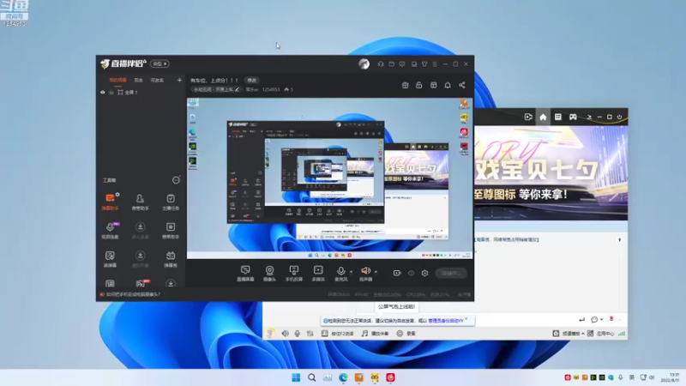
Task: Open the headset customer service icon
Action: [x=381, y=63]
